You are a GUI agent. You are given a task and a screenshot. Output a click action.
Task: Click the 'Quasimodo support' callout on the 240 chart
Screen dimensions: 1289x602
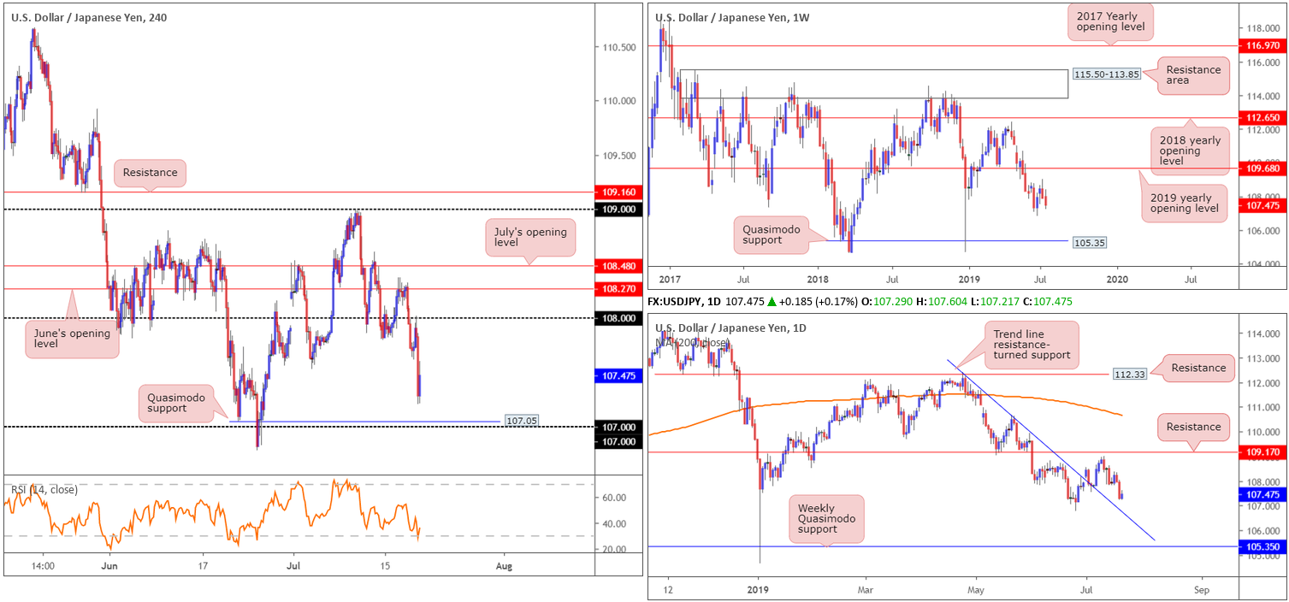(x=174, y=402)
